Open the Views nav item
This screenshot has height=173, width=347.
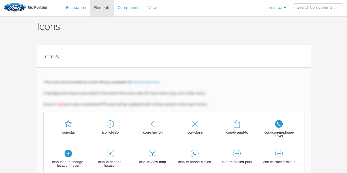[x=153, y=8]
